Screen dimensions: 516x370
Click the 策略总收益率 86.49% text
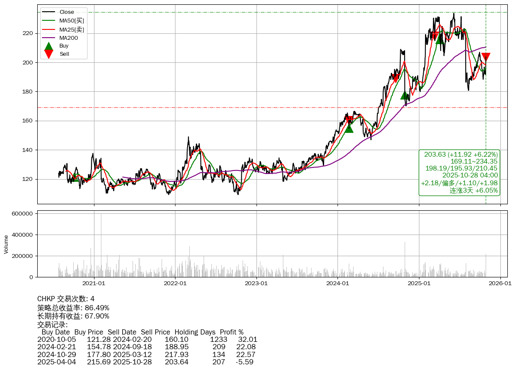[x=73, y=308]
